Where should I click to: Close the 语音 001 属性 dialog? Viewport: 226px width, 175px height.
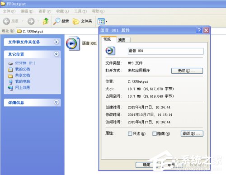(206, 30)
